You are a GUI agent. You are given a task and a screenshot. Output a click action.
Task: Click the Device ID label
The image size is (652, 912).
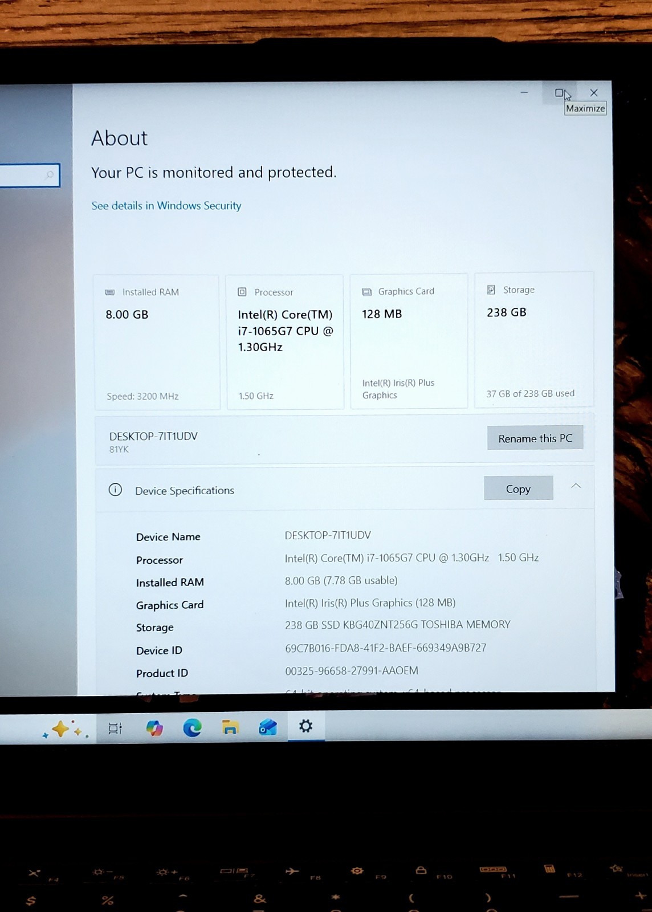click(x=159, y=650)
